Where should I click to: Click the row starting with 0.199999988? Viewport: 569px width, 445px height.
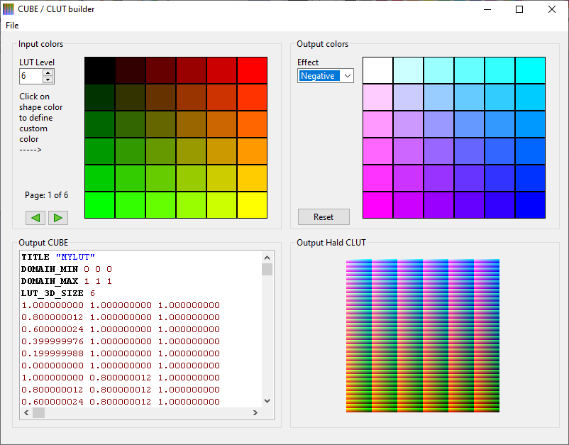[x=121, y=353]
